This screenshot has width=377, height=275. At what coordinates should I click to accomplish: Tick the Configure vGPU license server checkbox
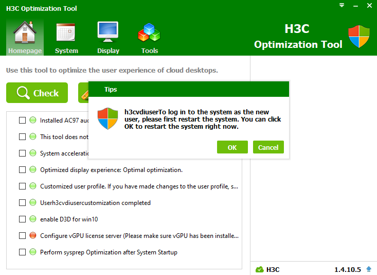coord(22,235)
